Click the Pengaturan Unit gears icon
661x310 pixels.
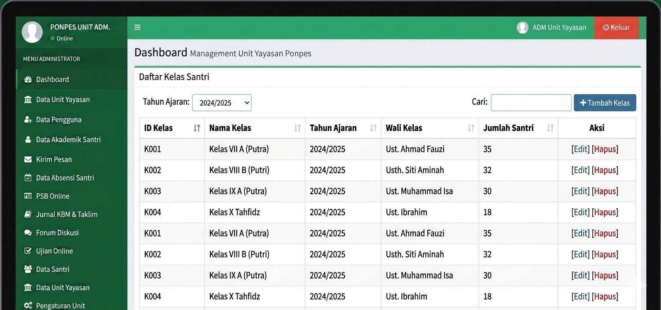28,306
